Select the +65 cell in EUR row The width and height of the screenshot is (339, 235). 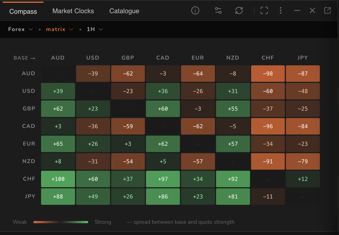pyautogui.click(x=58, y=144)
